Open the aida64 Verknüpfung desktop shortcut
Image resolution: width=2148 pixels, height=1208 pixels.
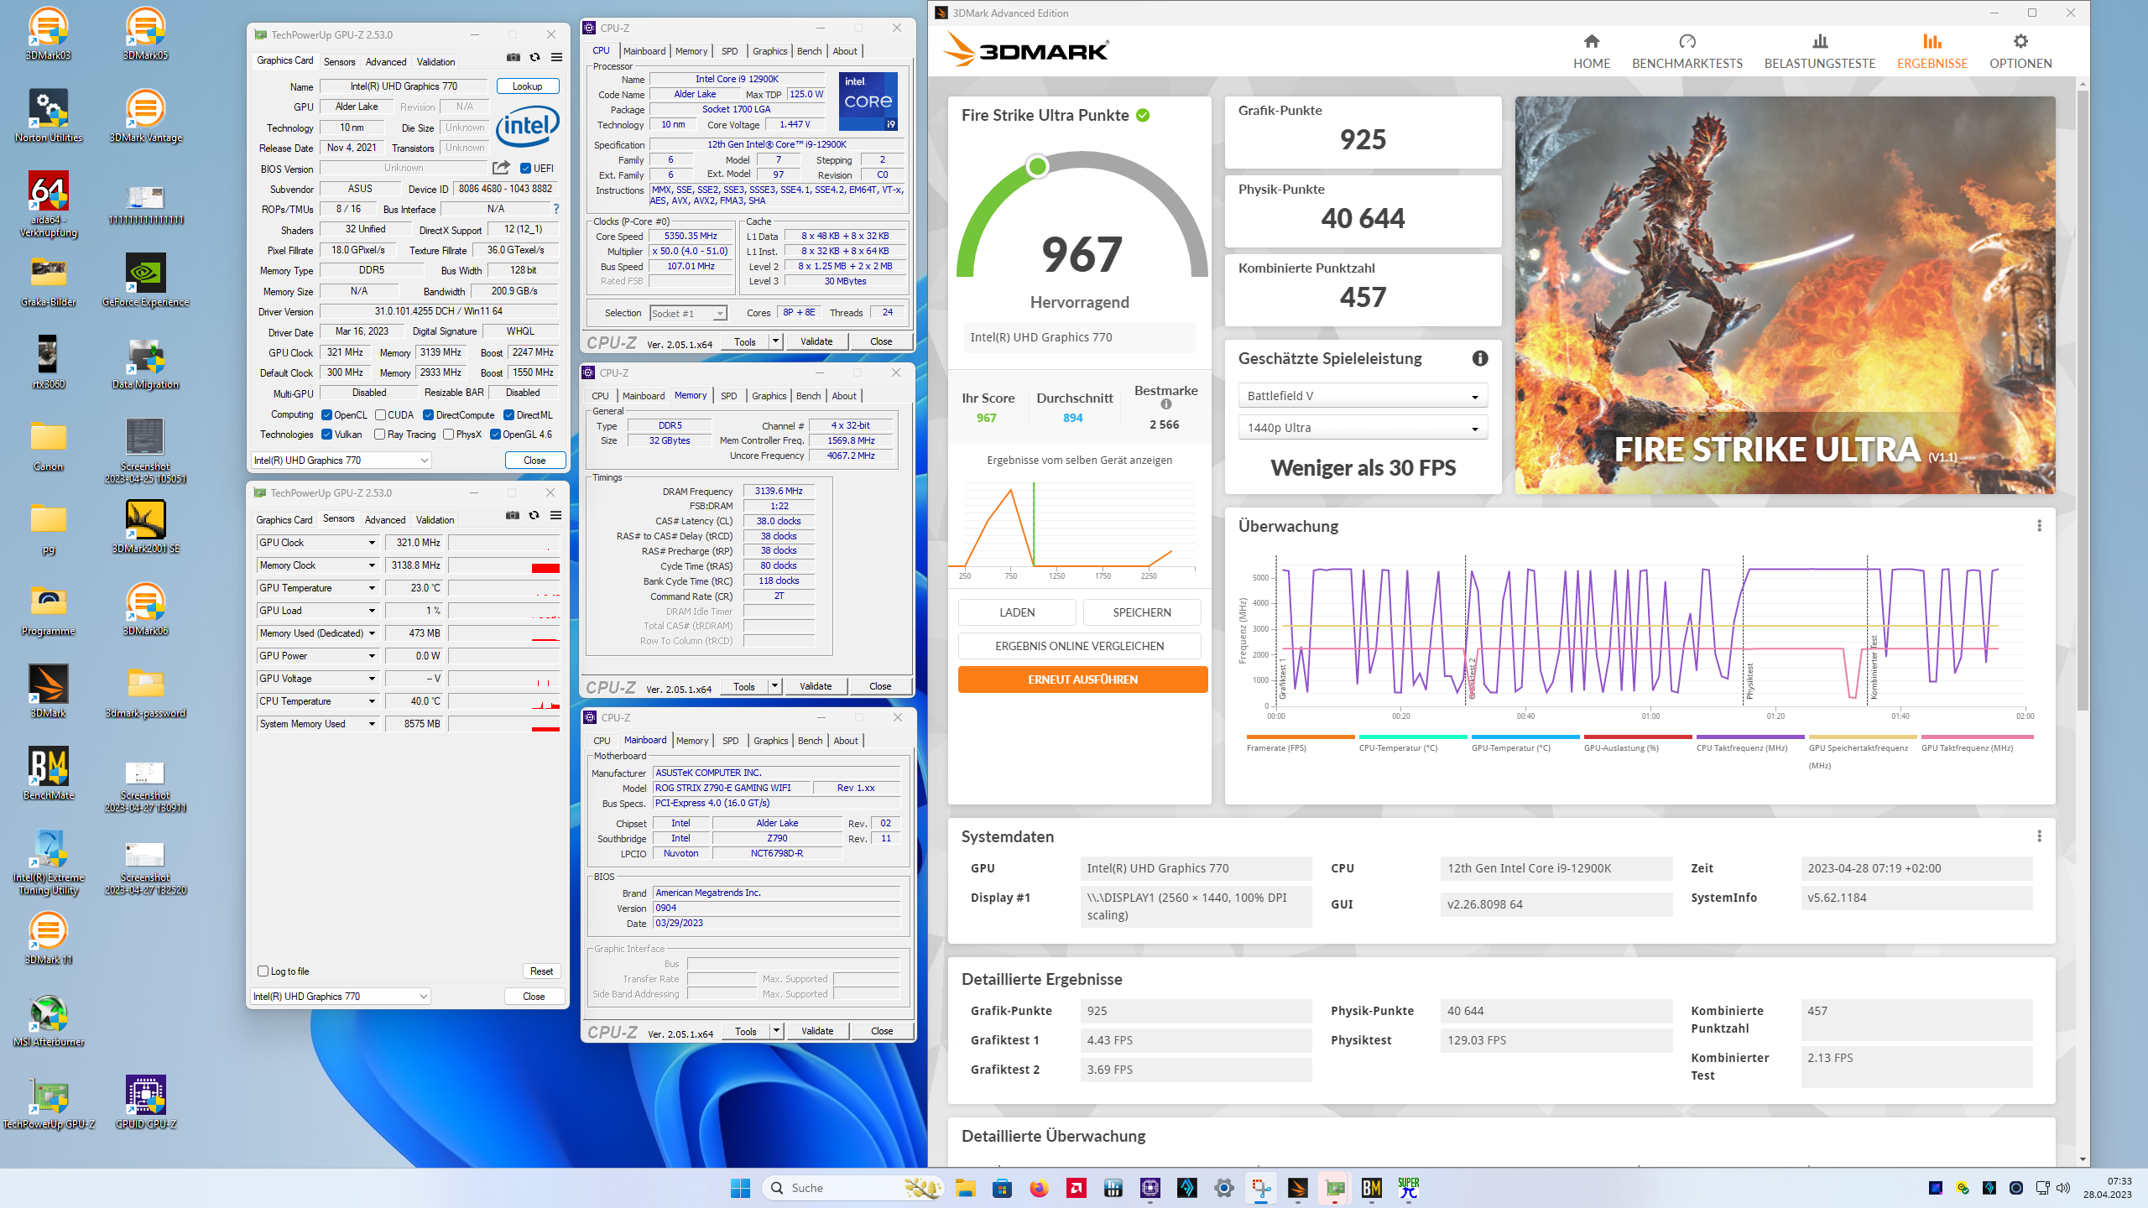[49, 204]
